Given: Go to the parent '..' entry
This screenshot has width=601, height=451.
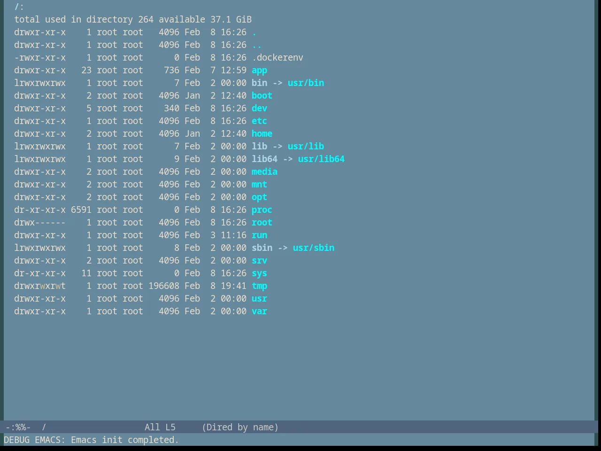Looking at the screenshot, I should tap(257, 45).
